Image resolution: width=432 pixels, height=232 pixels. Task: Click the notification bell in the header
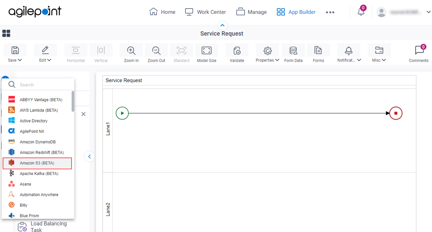click(x=361, y=12)
